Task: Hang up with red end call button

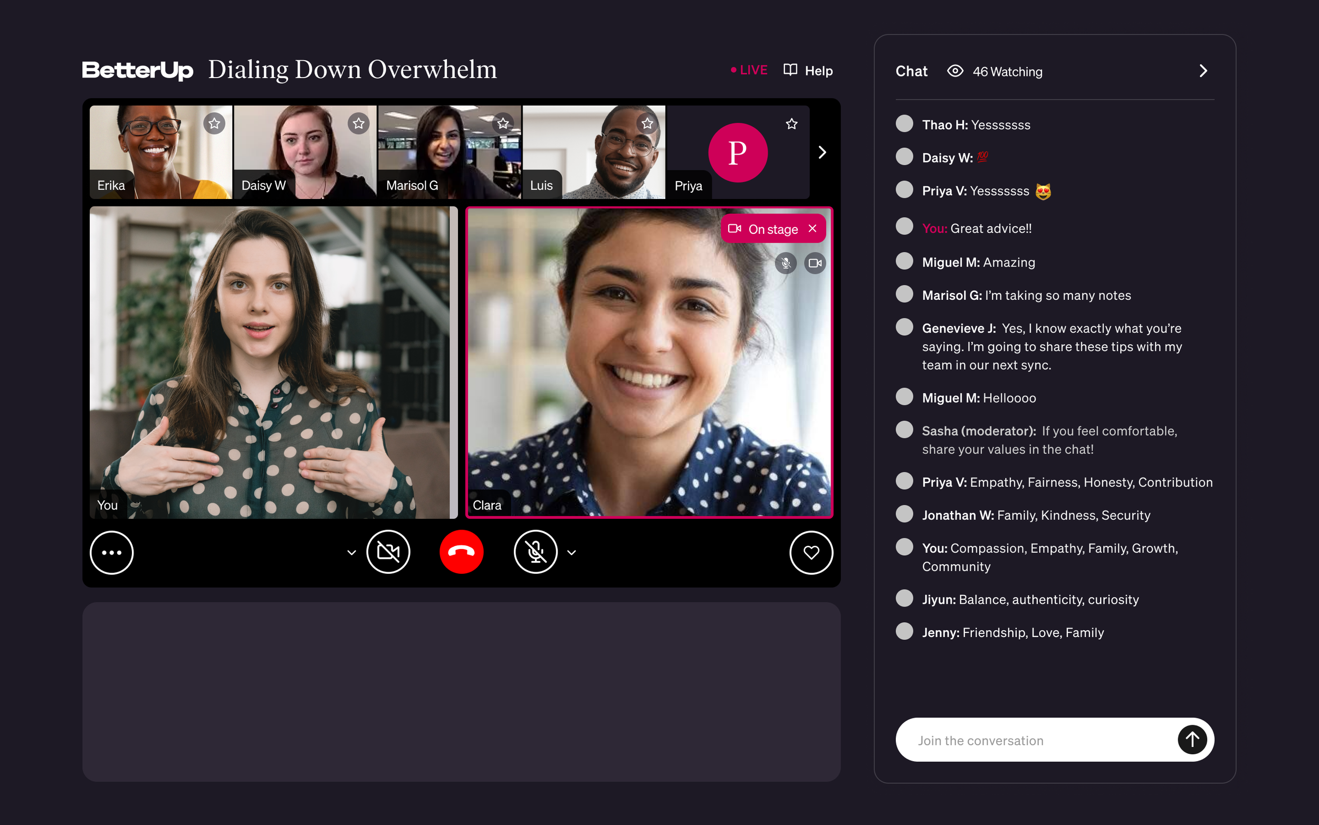Action: [x=461, y=552]
